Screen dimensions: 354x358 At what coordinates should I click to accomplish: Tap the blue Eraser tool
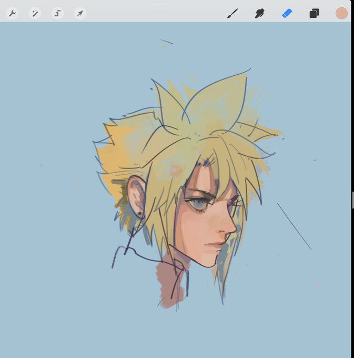click(x=287, y=13)
